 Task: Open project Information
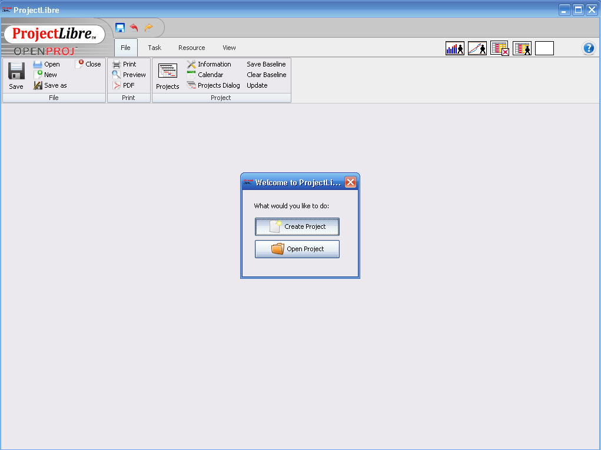click(x=209, y=64)
